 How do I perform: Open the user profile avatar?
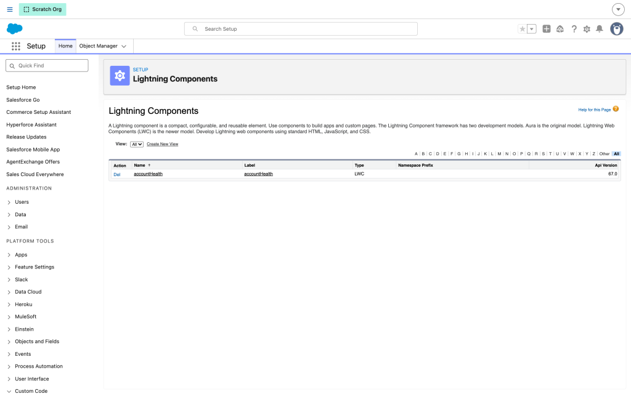616,29
